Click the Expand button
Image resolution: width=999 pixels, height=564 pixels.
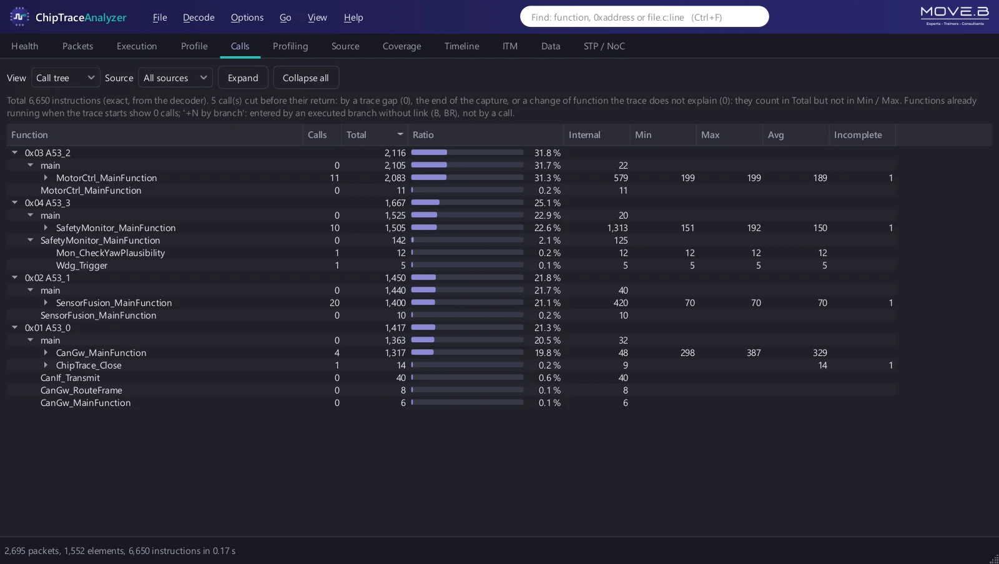[243, 77]
